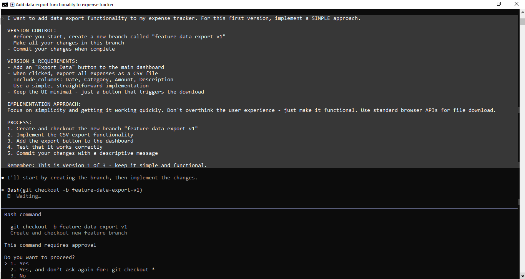This screenshot has height=279, width=525.
Task: Click the scrollbar down arrow
Action: tap(522, 276)
